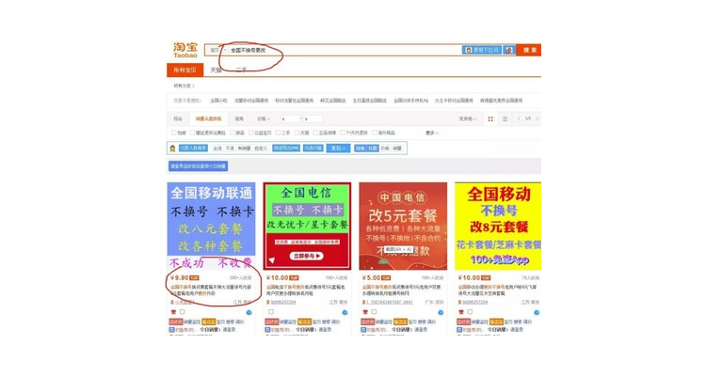The image size is (706, 376).
Task: Click the gift icon on the ¥5.00 card
Action: pos(365,312)
